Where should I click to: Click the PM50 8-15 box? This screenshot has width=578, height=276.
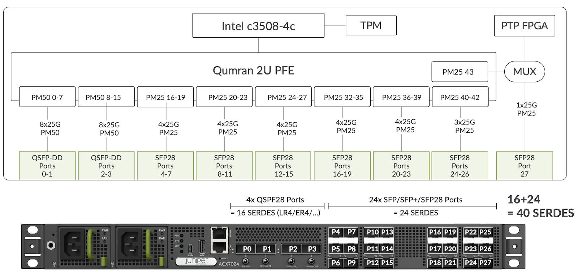(106, 97)
